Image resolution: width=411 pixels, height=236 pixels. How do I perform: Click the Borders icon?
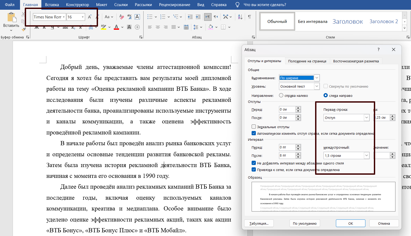tap(223, 27)
